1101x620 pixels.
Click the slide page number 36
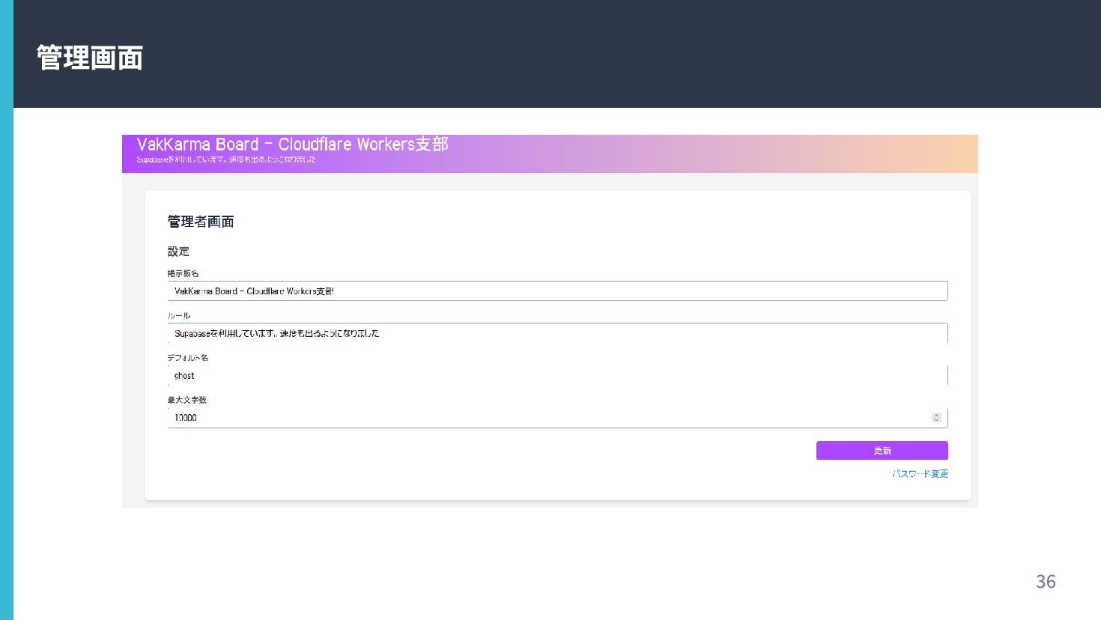[x=1046, y=582]
